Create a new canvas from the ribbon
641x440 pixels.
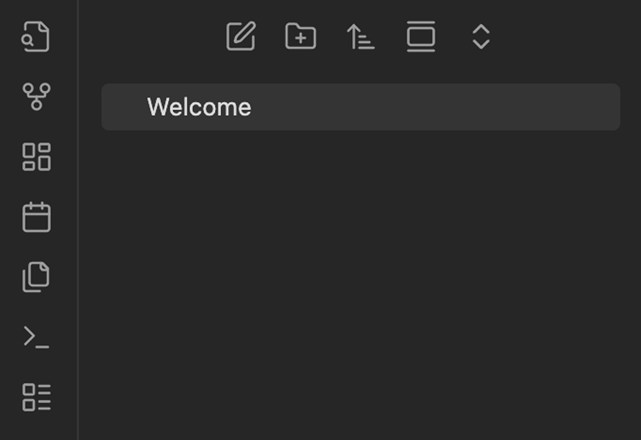pyautogui.click(x=36, y=157)
